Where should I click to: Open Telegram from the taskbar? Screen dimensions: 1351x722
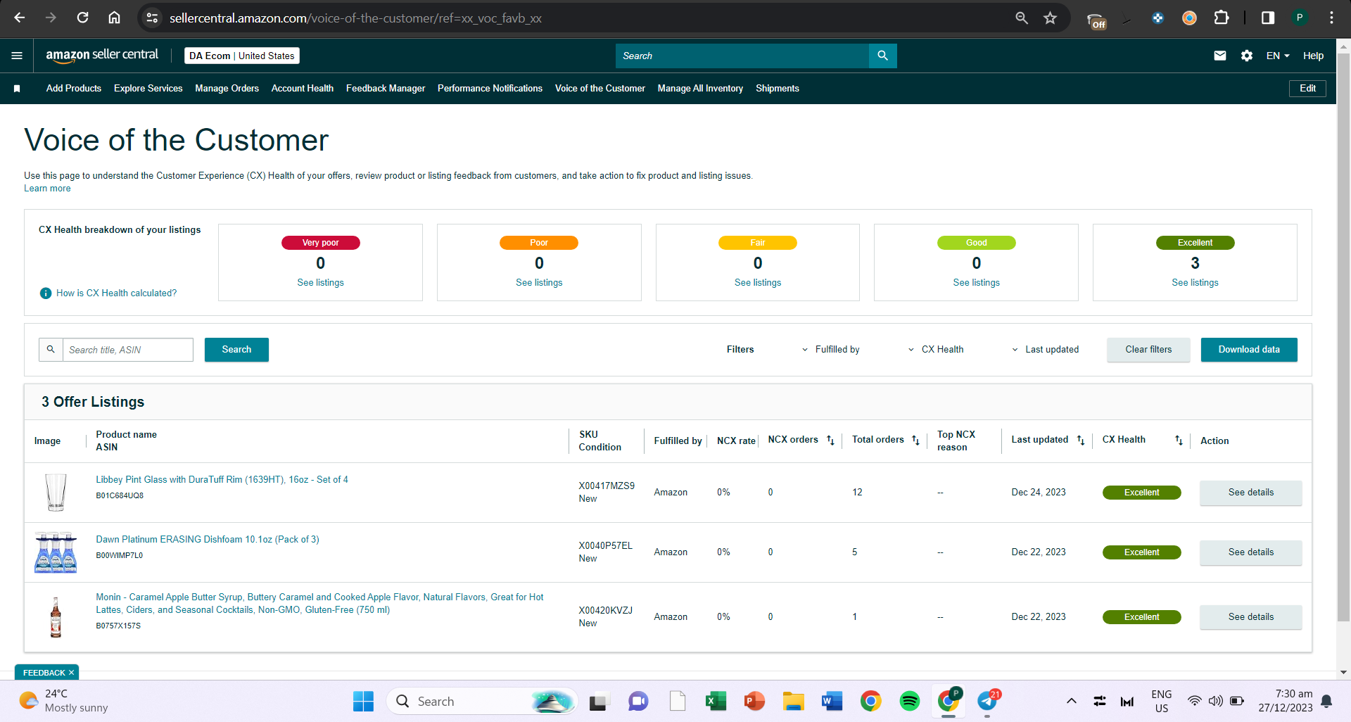coord(987,701)
